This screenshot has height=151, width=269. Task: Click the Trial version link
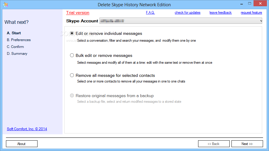point(78,13)
